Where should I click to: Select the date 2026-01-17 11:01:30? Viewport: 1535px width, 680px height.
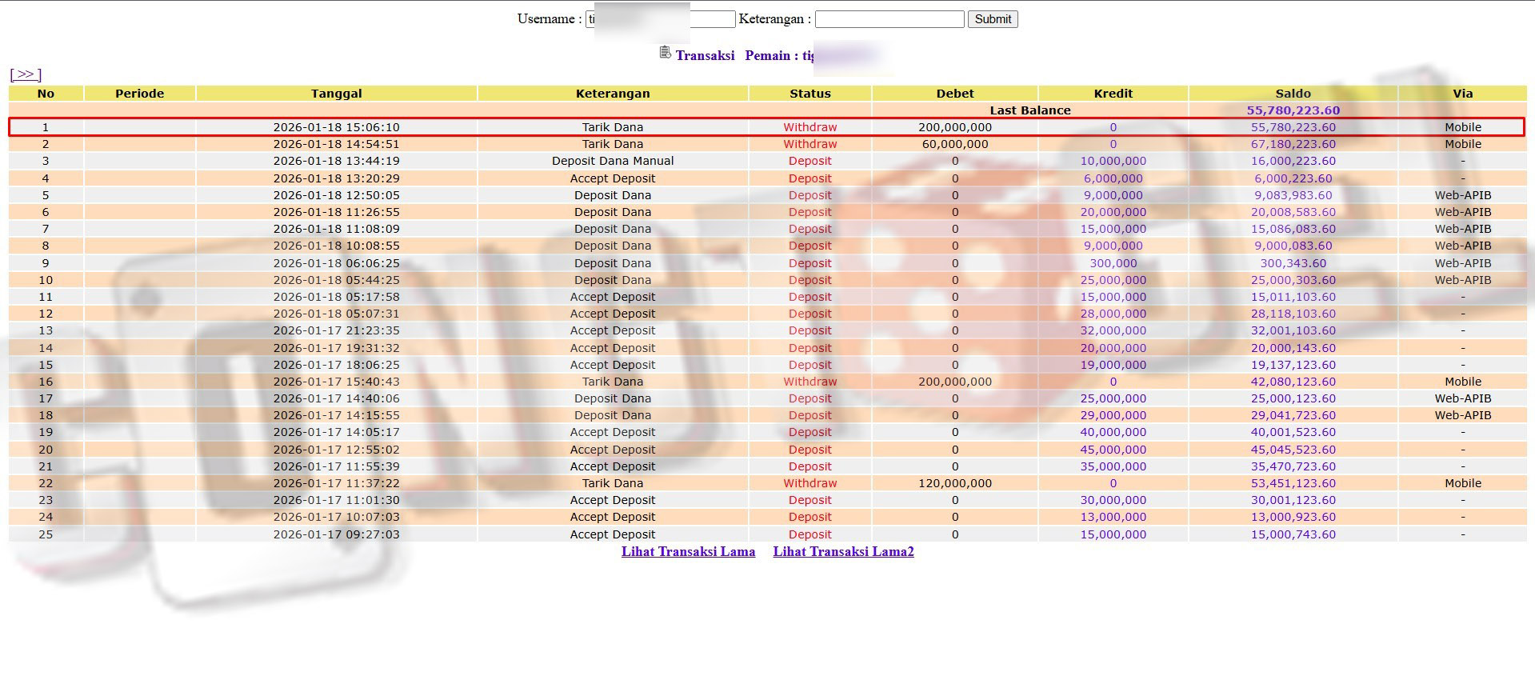pyautogui.click(x=336, y=500)
